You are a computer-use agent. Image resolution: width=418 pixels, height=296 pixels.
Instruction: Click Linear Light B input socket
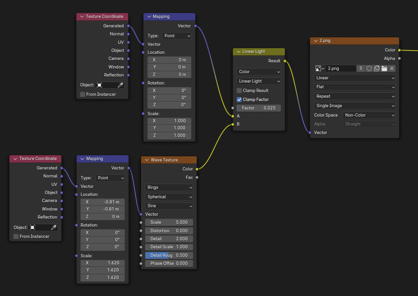pyautogui.click(x=233, y=124)
